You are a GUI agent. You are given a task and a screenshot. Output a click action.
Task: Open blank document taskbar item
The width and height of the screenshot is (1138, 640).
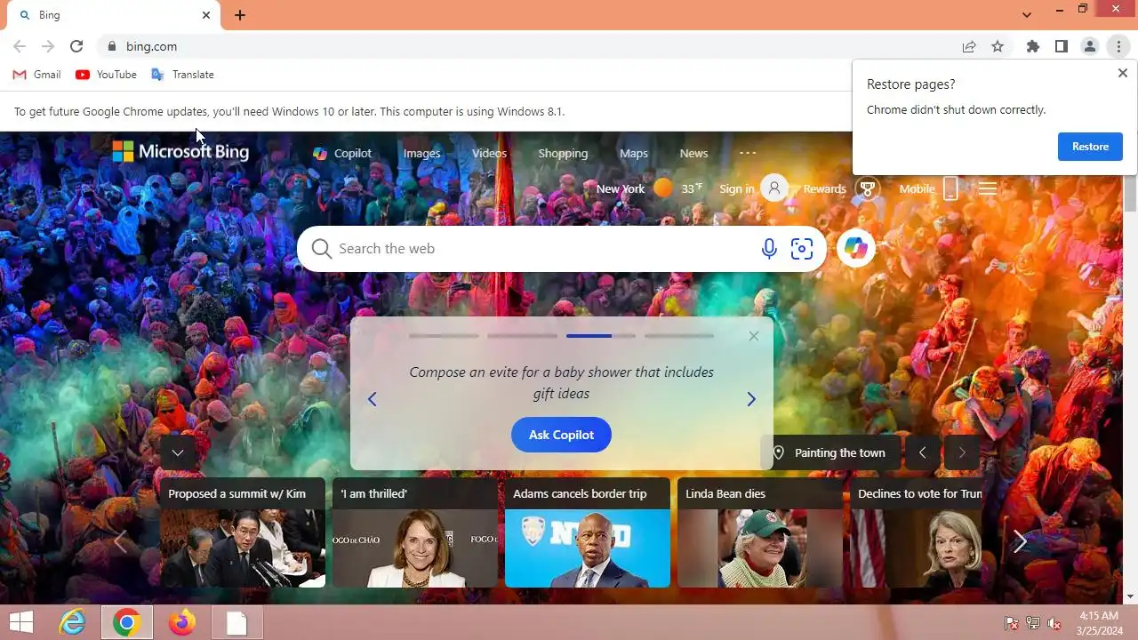pyautogui.click(x=237, y=623)
